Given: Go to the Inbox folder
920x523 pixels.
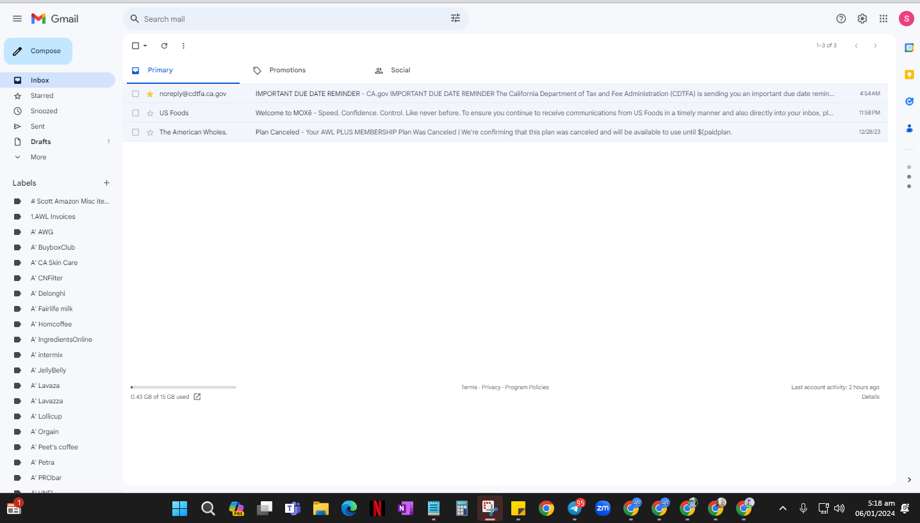Looking at the screenshot, I should [58, 80].
